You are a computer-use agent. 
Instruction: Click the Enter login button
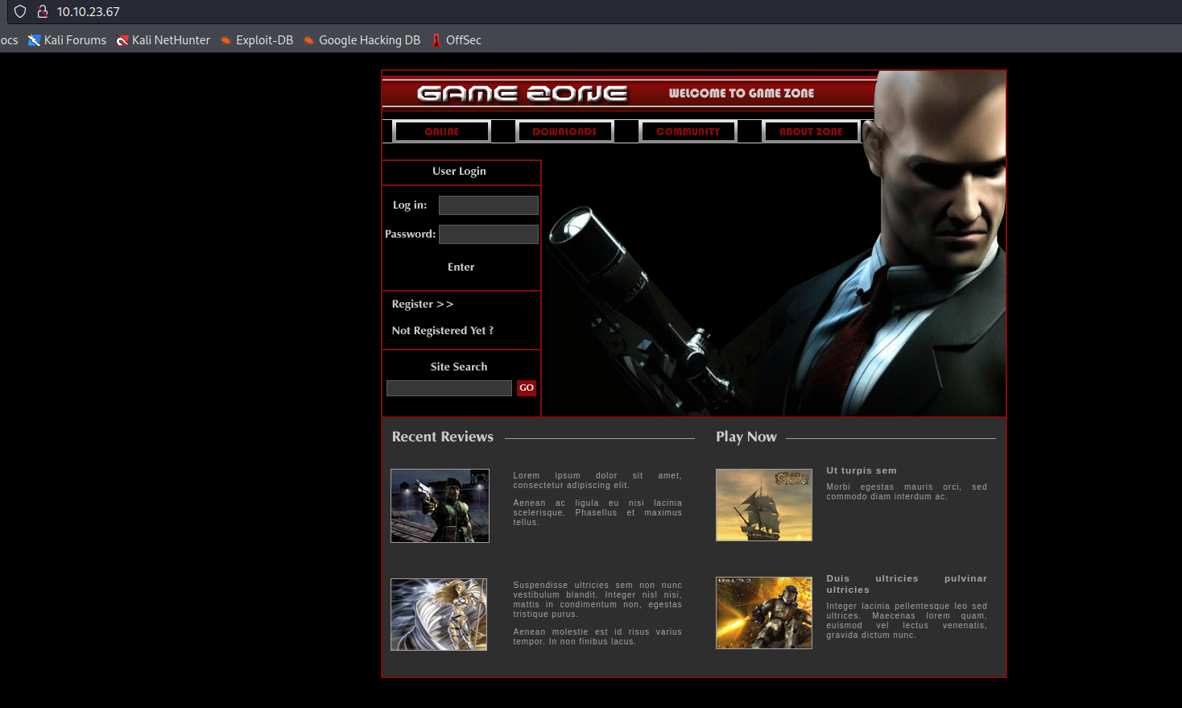pos(461,267)
